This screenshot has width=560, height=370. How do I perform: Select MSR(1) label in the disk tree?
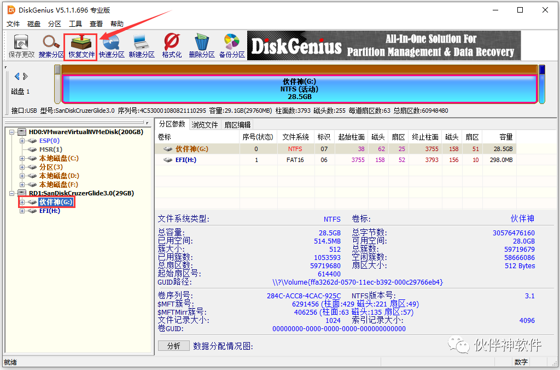51,149
